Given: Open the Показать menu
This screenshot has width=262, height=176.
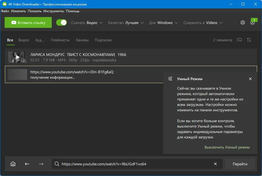Looking at the screenshot, I should point(35,11).
